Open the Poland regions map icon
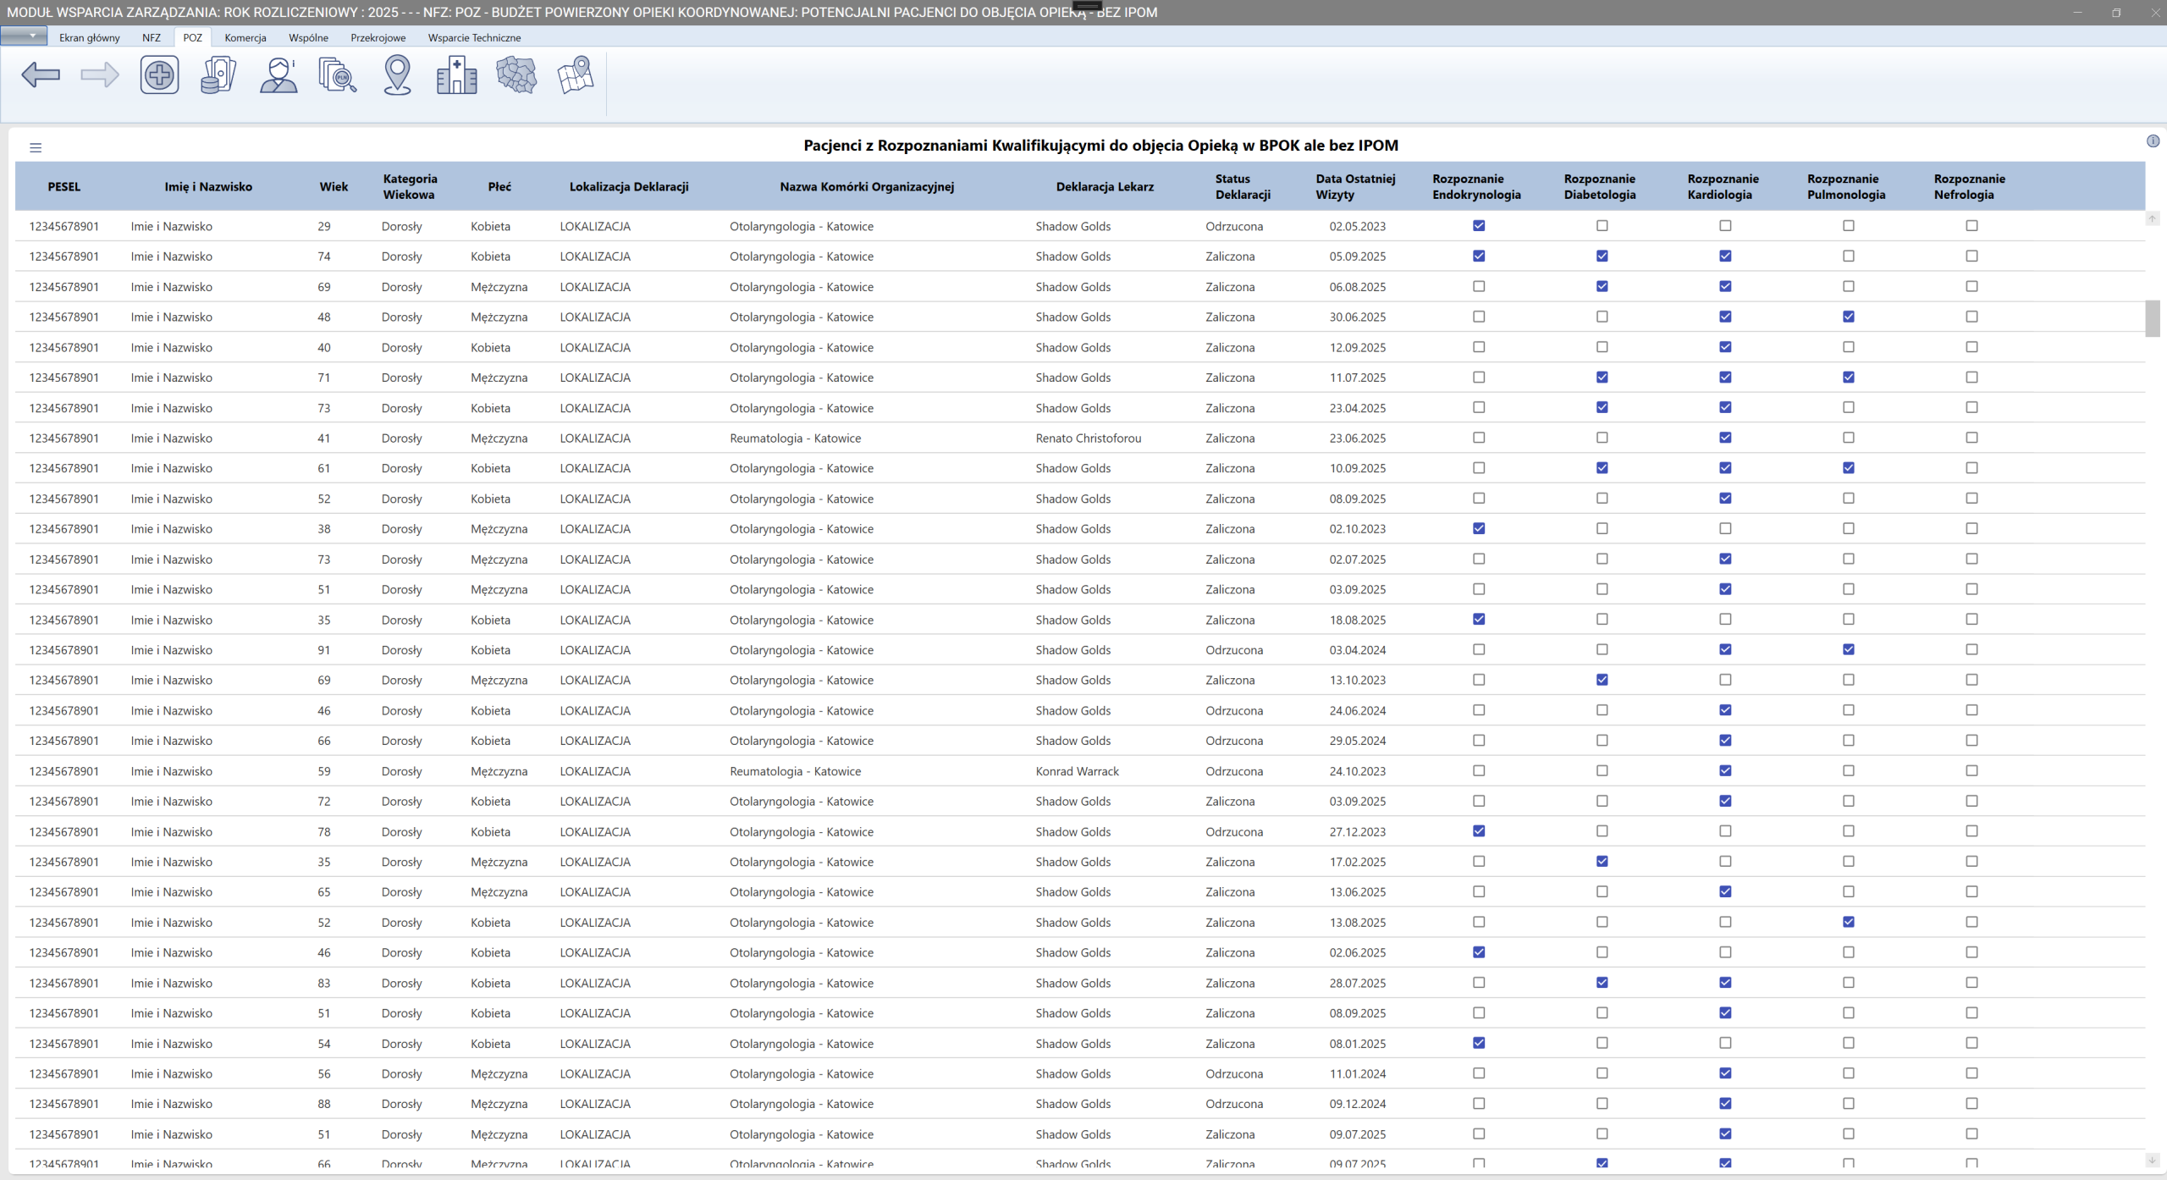This screenshot has width=2167, height=1180. [516, 75]
